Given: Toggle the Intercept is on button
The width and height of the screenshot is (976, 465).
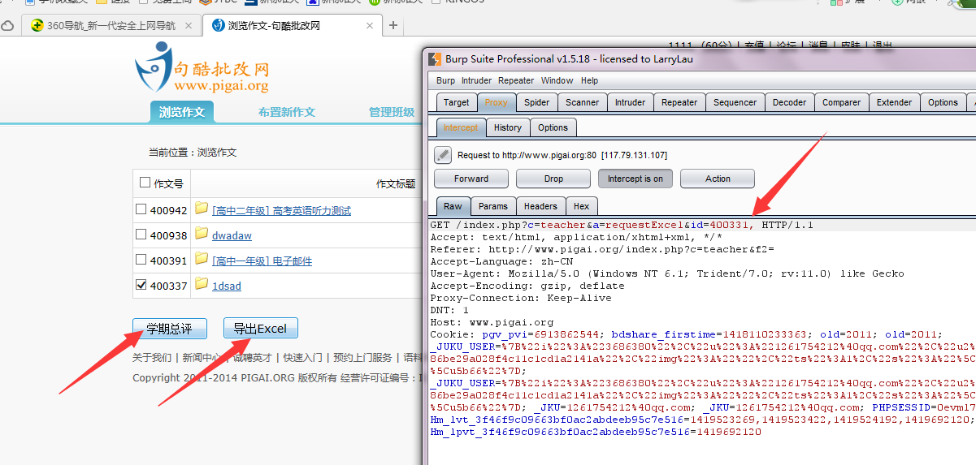Looking at the screenshot, I should (635, 179).
